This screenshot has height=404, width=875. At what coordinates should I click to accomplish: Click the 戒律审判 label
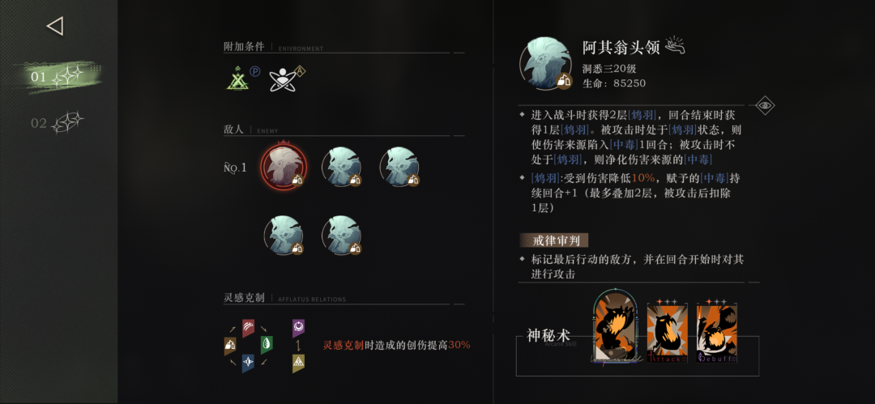click(553, 240)
